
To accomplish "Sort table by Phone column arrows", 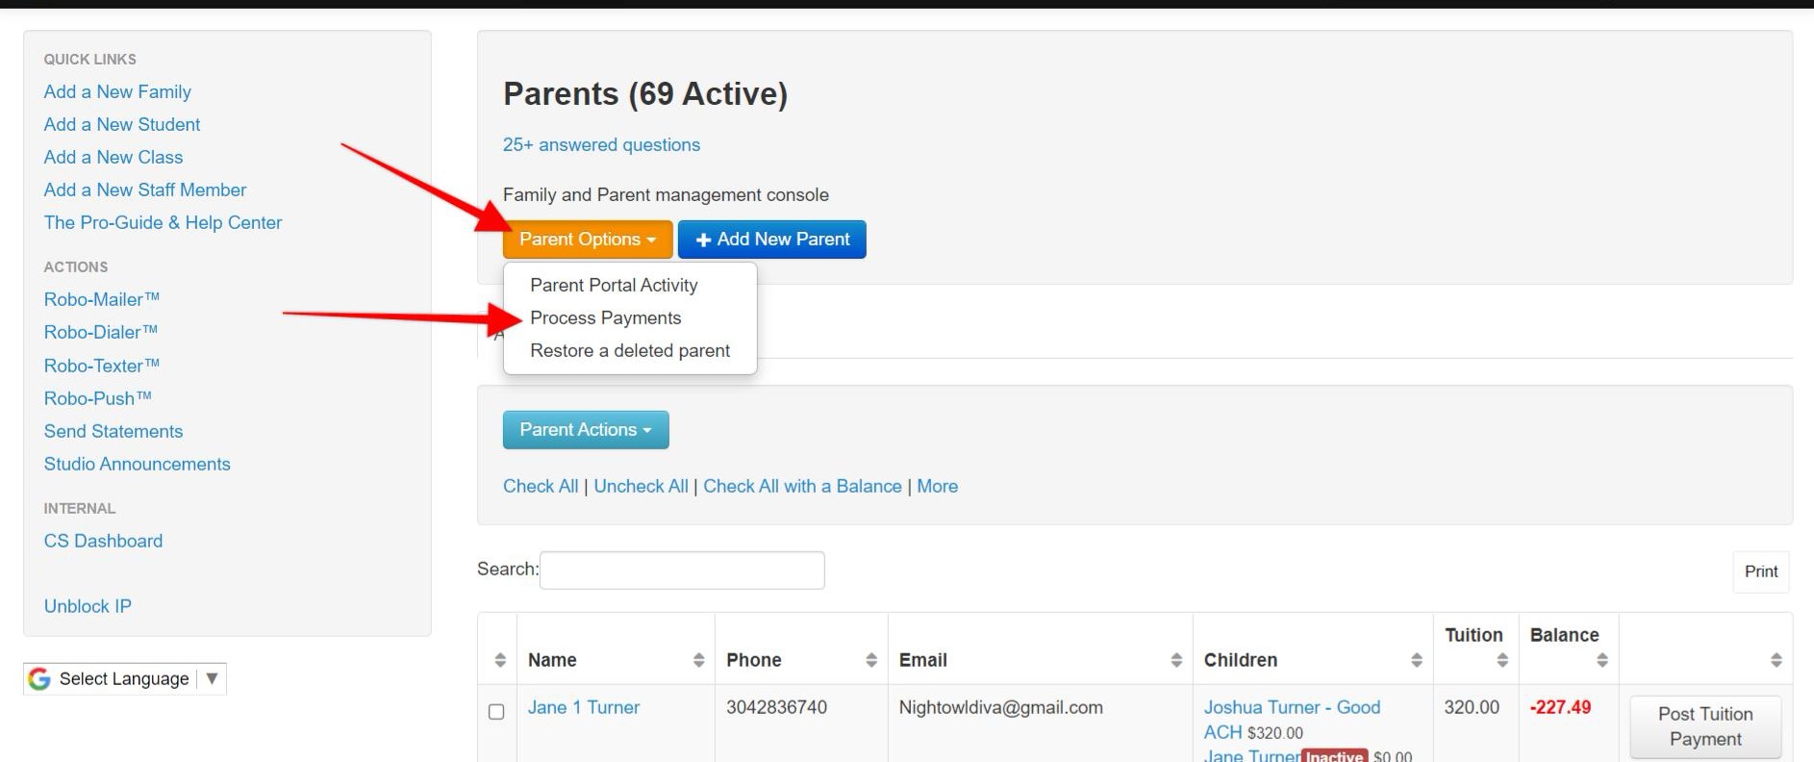I will 871,660.
